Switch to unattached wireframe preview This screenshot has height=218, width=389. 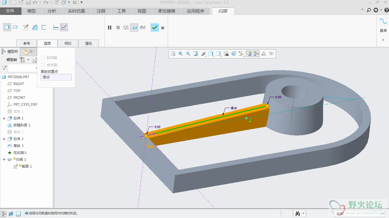(x=126, y=28)
